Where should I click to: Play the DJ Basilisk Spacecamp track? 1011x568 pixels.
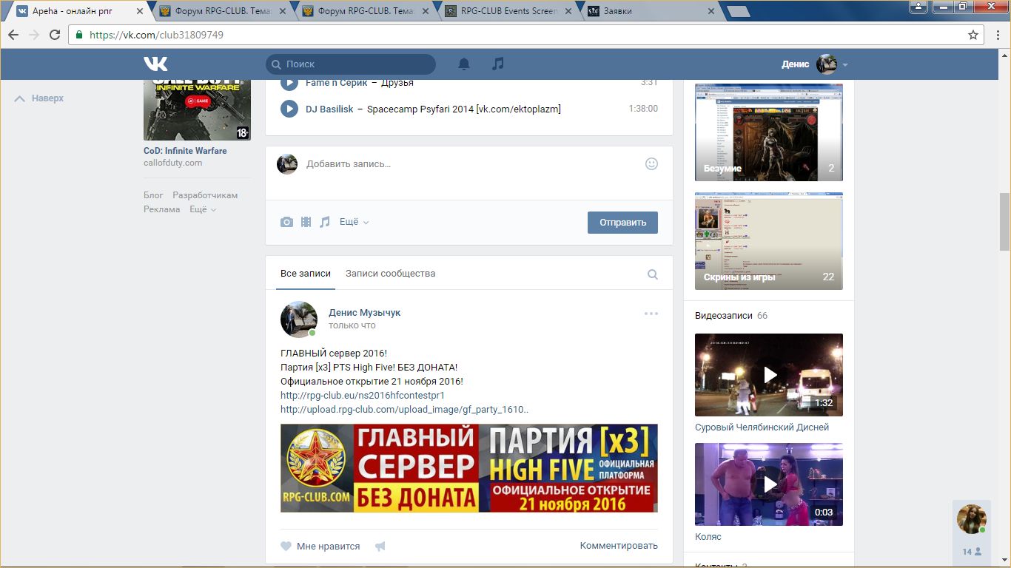tap(289, 109)
